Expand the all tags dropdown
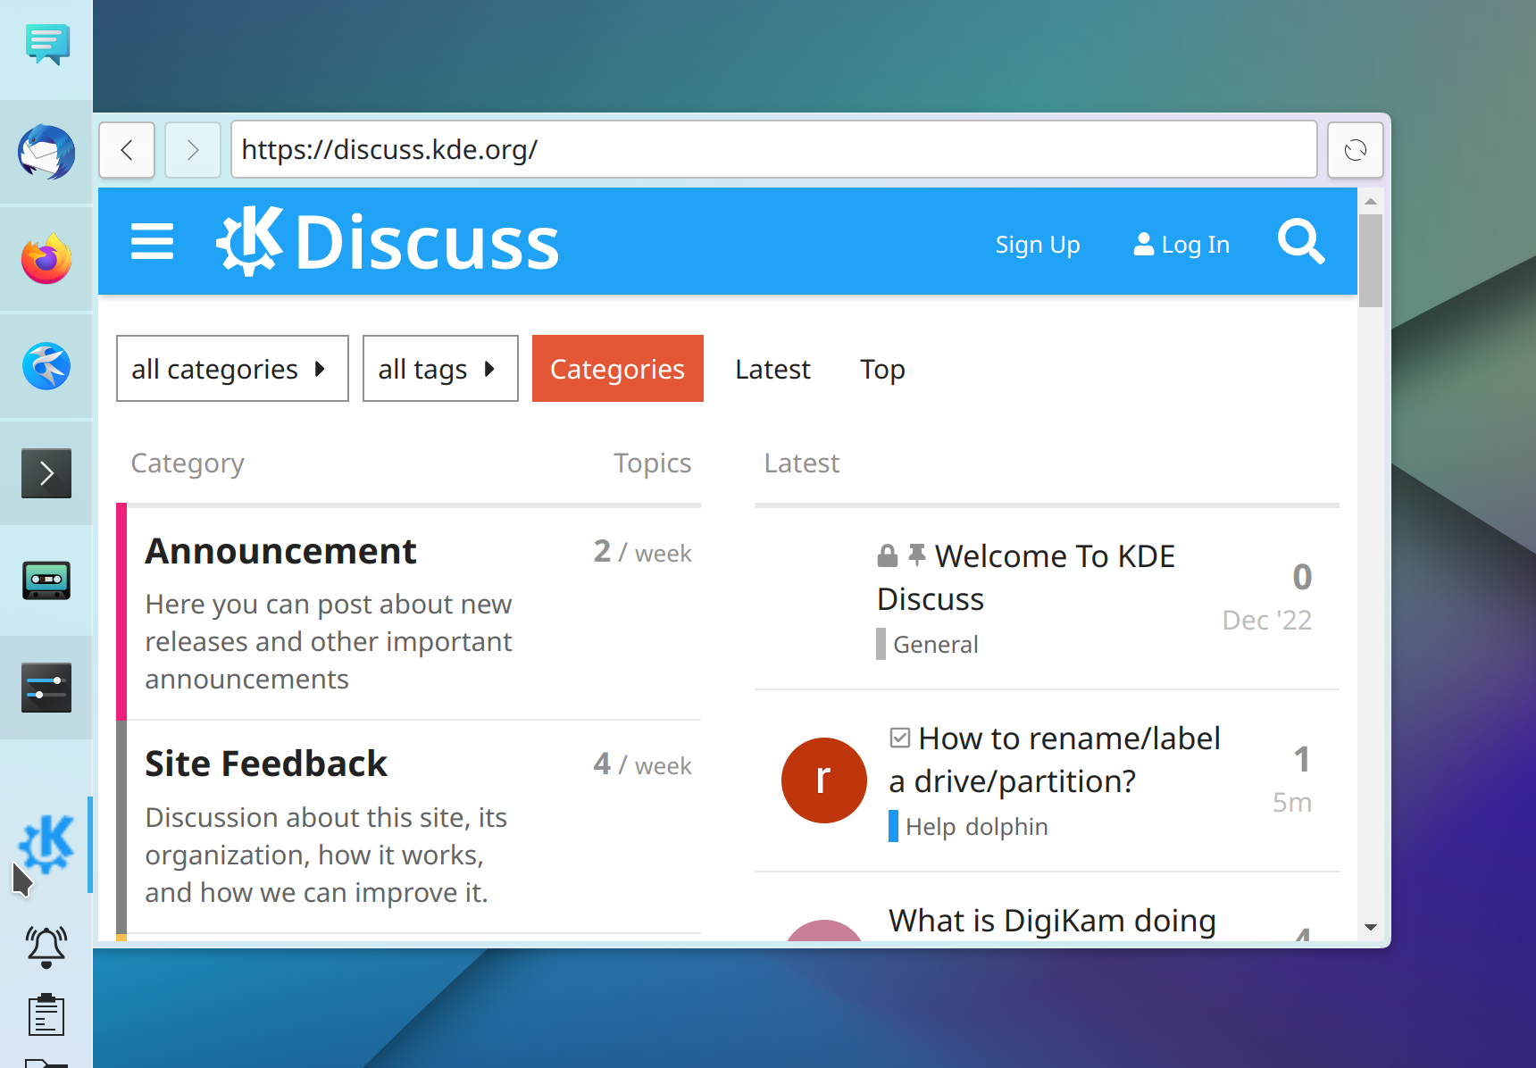 440,369
